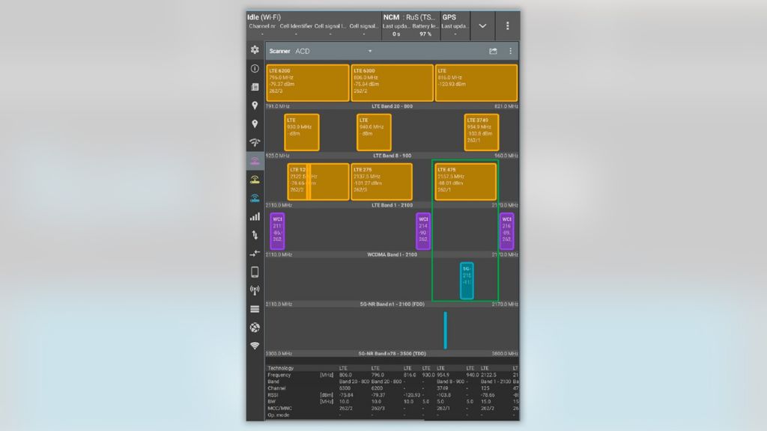Open the export icon beside Scanner header

(494, 51)
